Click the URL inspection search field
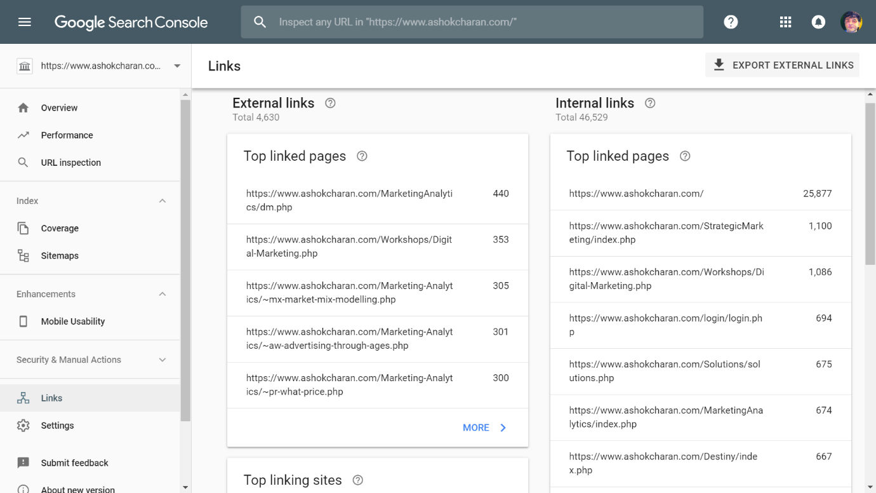Image resolution: width=876 pixels, height=493 pixels. [x=472, y=22]
